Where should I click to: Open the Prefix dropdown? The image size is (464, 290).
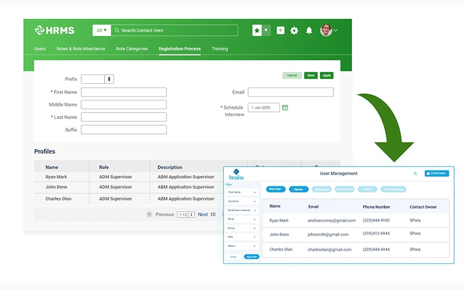click(x=97, y=79)
